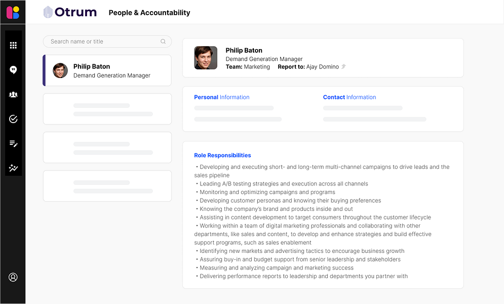The width and height of the screenshot is (504, 304).
Task: Click the Search name or title field
Action: pos(104,42)
